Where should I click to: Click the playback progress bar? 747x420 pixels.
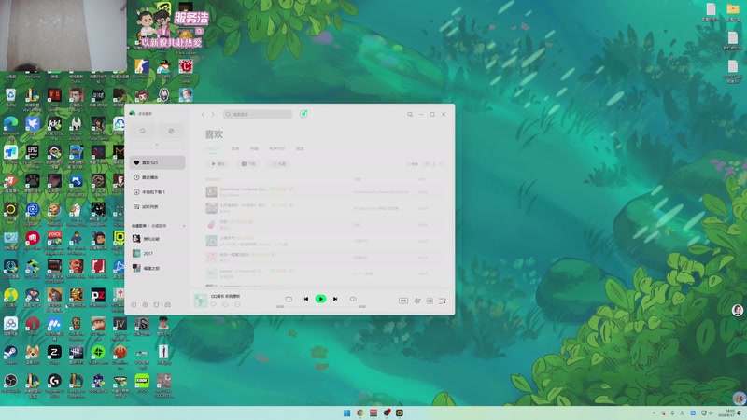[320, 307]
